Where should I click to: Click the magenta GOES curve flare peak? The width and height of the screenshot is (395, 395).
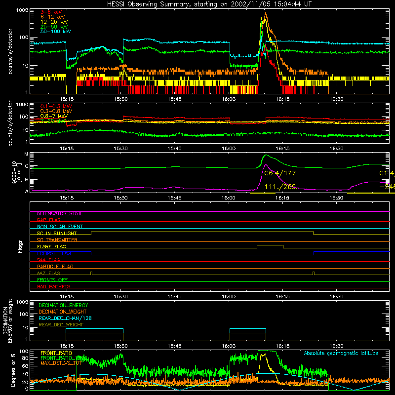tap(266, 165)
